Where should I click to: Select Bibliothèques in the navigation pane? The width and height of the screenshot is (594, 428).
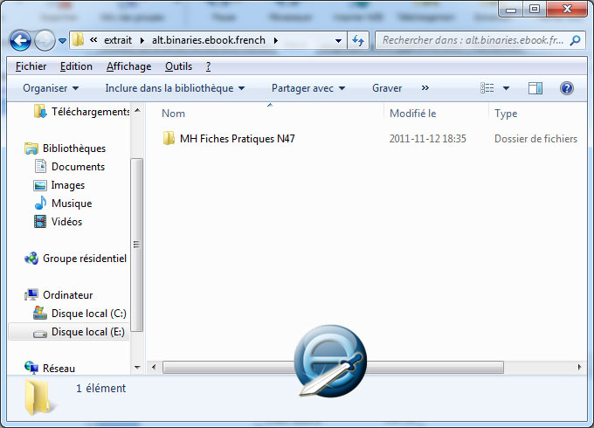[74, 148]
